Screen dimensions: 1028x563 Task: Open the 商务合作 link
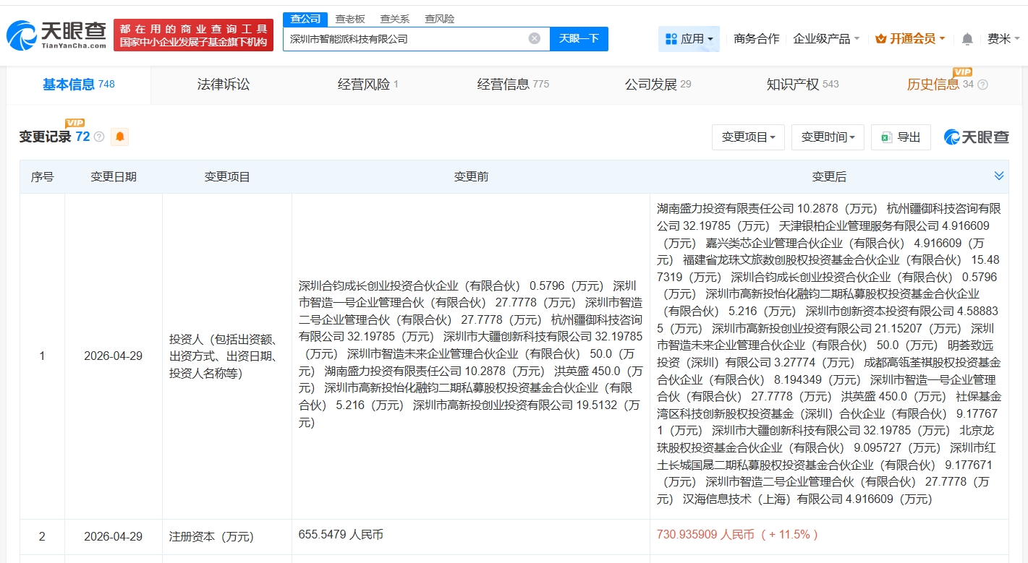coord(756,39)
